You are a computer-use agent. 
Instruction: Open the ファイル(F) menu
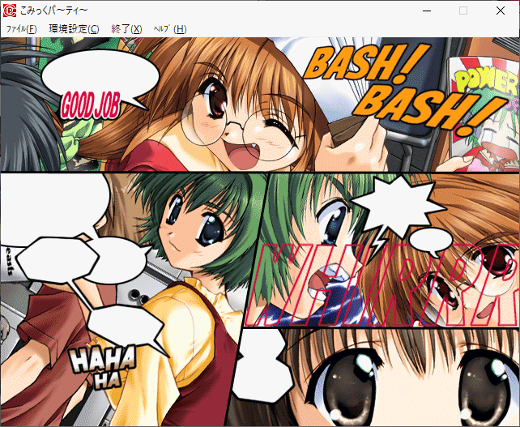coord(22,29)
